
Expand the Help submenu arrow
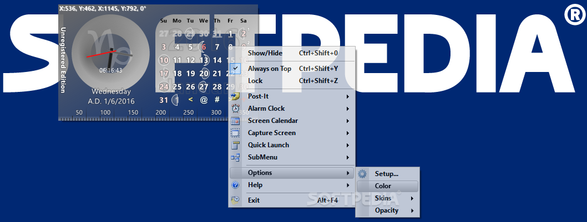[x=348, y=185]
